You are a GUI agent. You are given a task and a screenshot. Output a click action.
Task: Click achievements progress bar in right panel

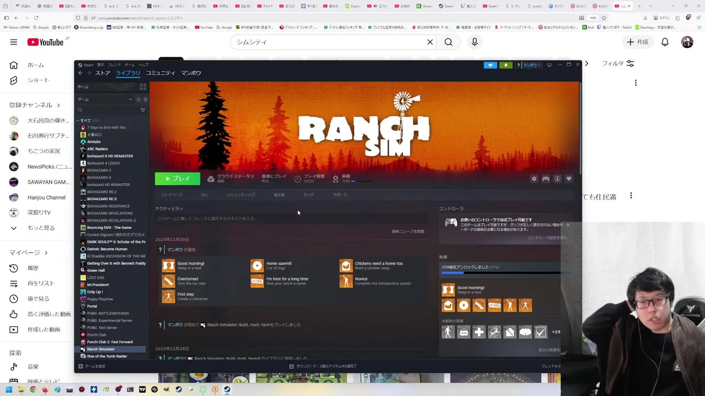(x=501, y=273)
